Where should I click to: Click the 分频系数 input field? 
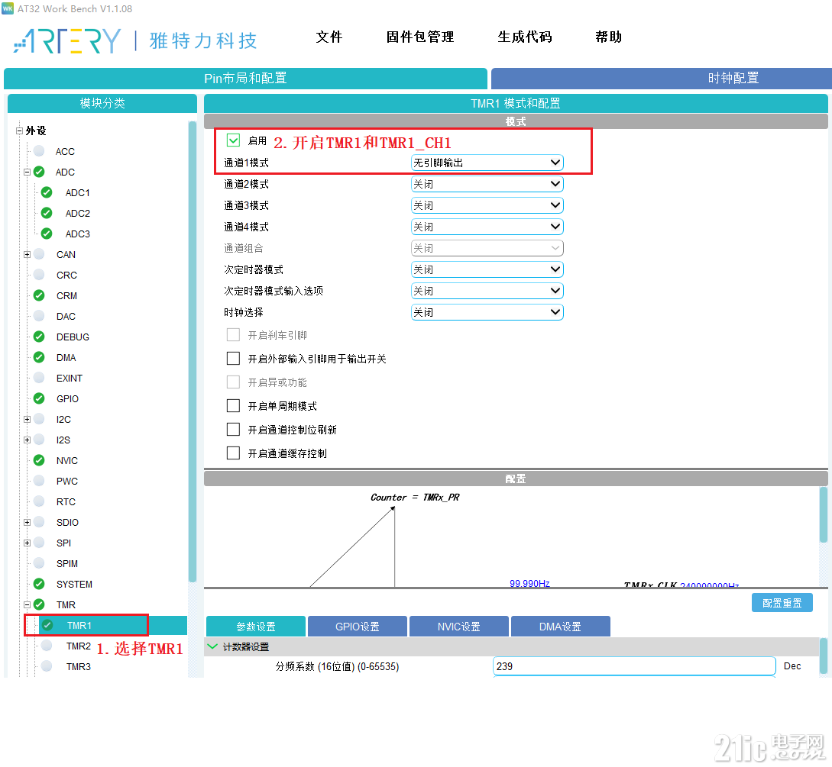pos(634,666)
